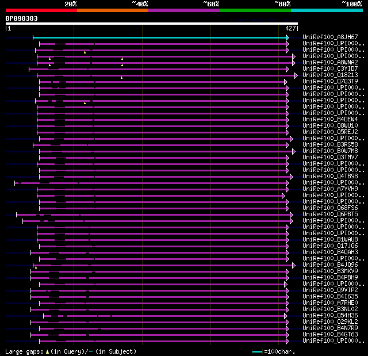368x356 pixels.
Task: Click the cyan ~100% identity legend segment
Action: [327, 10]
